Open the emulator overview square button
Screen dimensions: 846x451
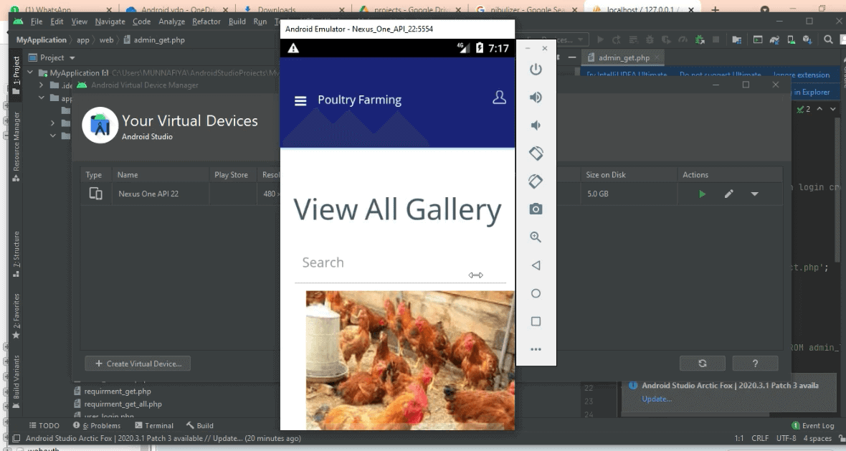(x=536, y=322)
